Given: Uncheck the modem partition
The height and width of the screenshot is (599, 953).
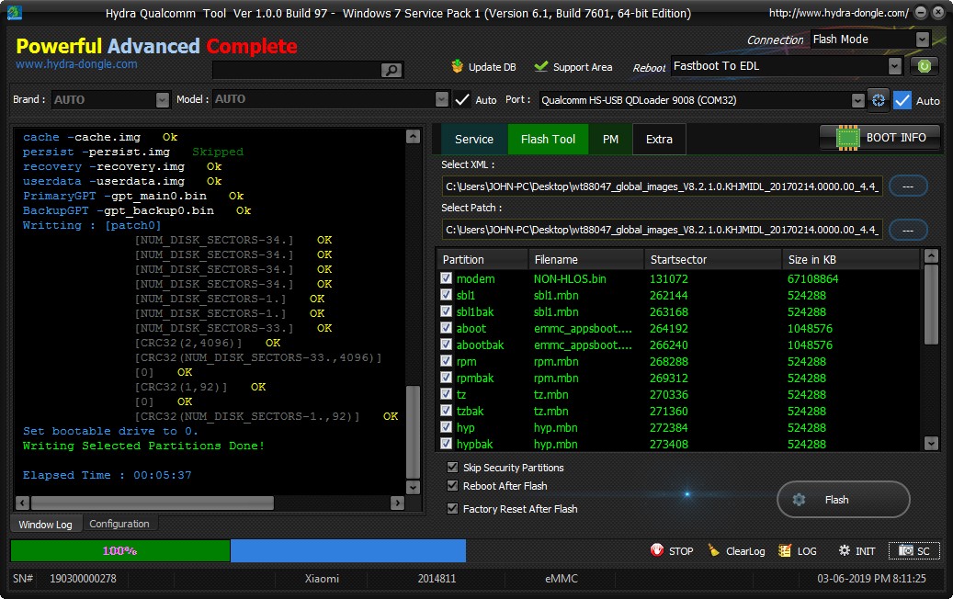Looking at the screenshot, I should click(x=446, y=278).
